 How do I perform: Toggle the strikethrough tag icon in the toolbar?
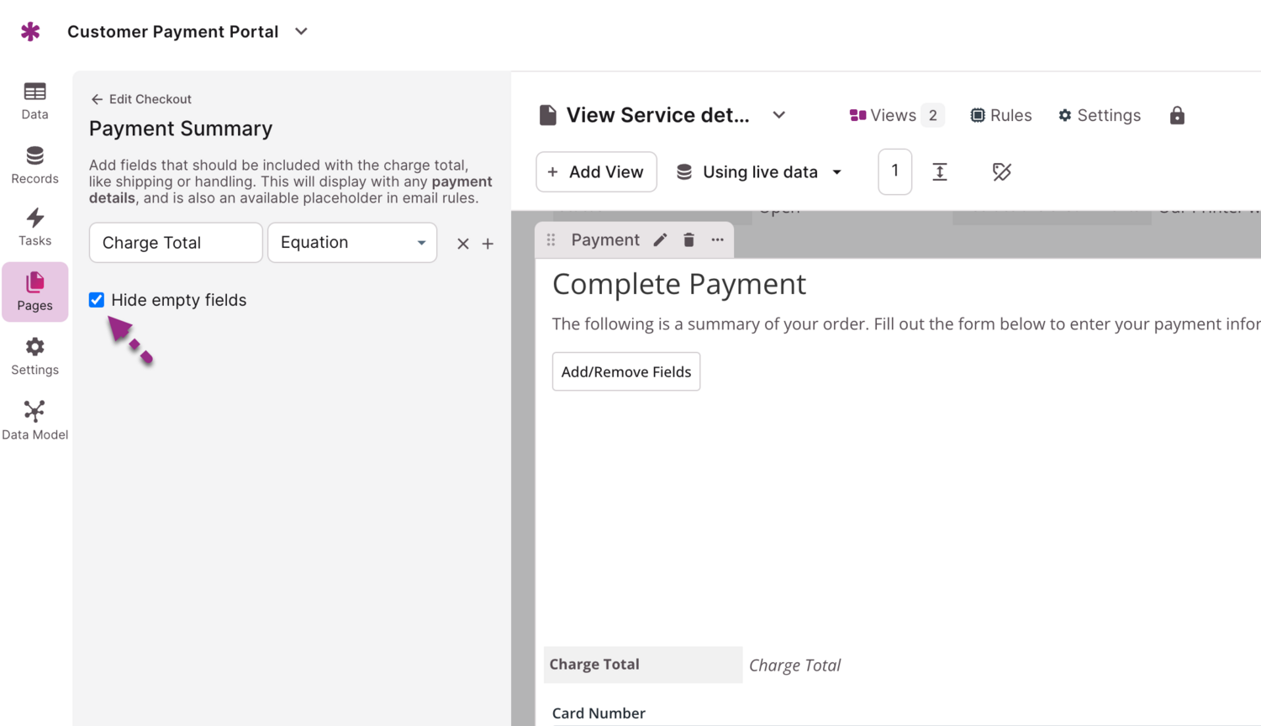(1002, 171)
